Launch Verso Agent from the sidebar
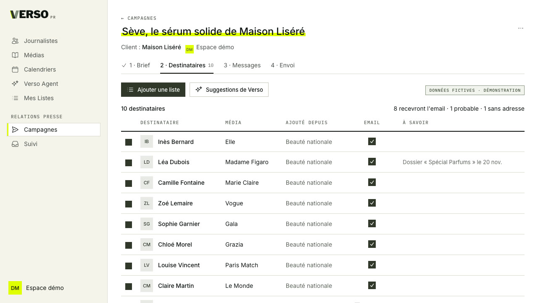 (x=53, y=84)
